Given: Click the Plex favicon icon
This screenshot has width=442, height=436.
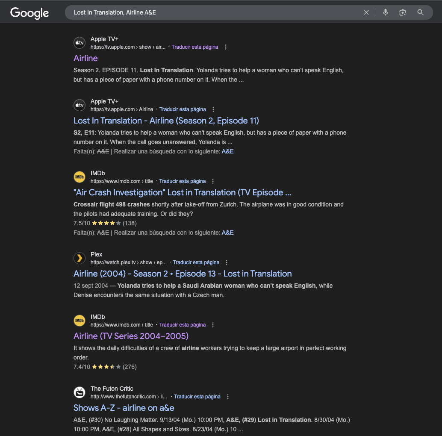Looking at the screenshot, I should click(x=80, y=258).
